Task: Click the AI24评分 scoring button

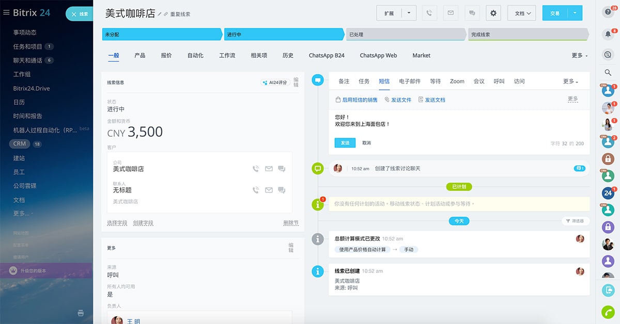Action: [x=274, y=82]
